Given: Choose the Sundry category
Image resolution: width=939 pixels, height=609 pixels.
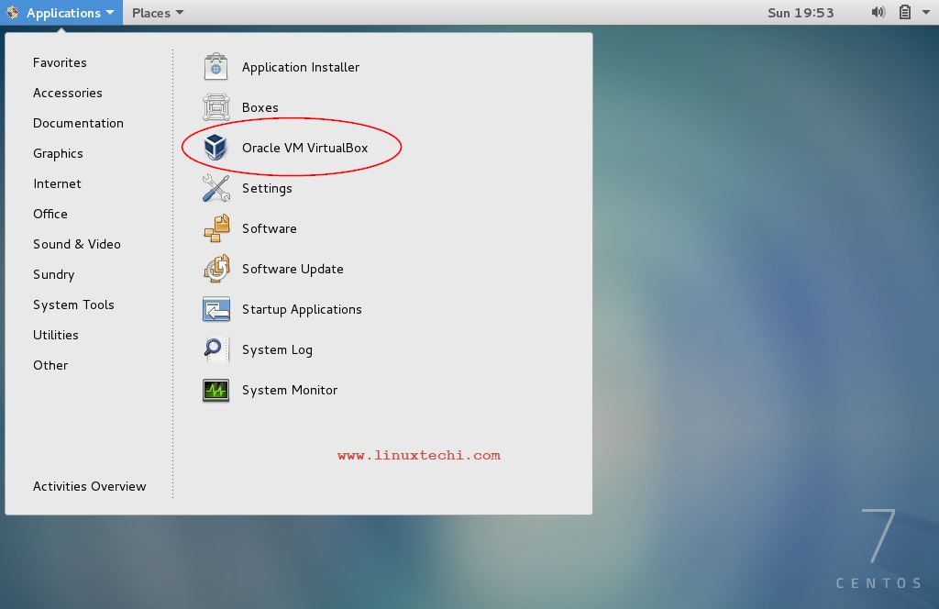Looking at the screenshot, I should (54, 274).
